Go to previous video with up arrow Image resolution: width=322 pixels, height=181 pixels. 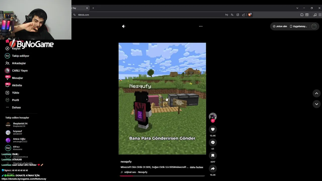pyautogui.click(x=316, y=93)
